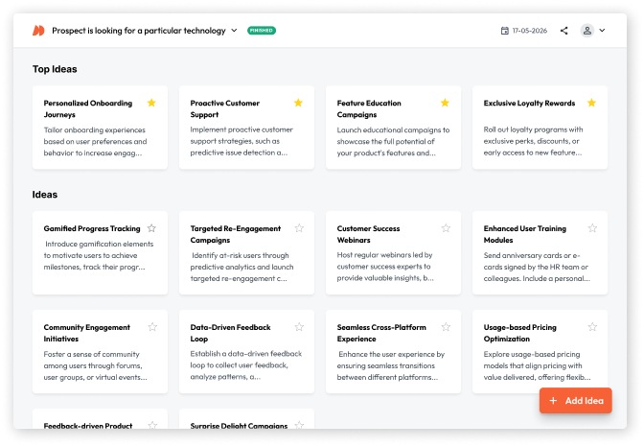Expand the account menu chevron

[602, 31]
